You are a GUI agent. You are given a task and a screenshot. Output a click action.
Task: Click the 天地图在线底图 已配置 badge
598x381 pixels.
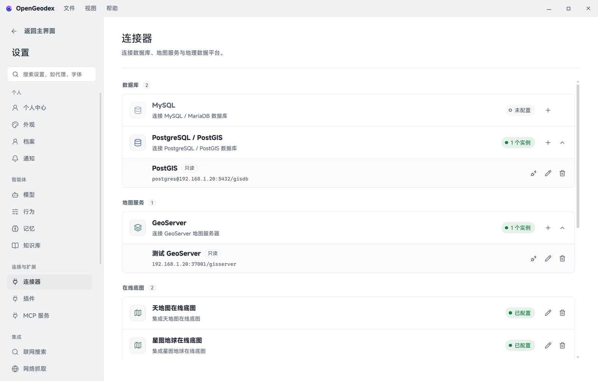520,313
